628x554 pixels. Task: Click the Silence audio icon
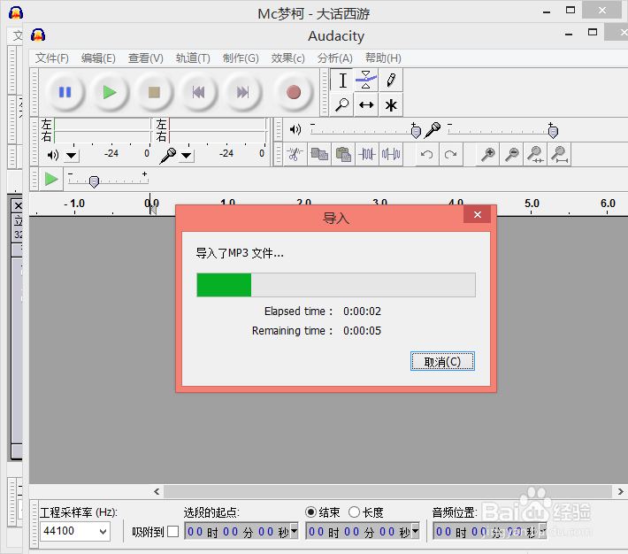tap(391, 154)
